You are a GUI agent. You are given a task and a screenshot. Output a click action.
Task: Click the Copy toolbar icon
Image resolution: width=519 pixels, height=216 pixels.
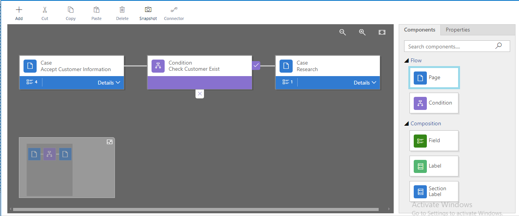pos(71,10)
